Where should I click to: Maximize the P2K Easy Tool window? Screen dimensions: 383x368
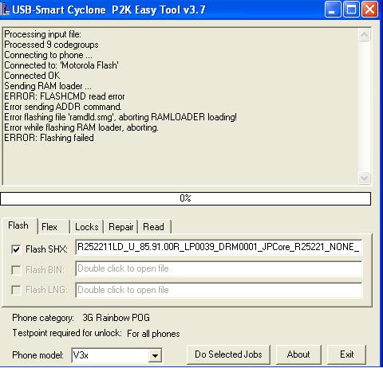click(351, 10)
